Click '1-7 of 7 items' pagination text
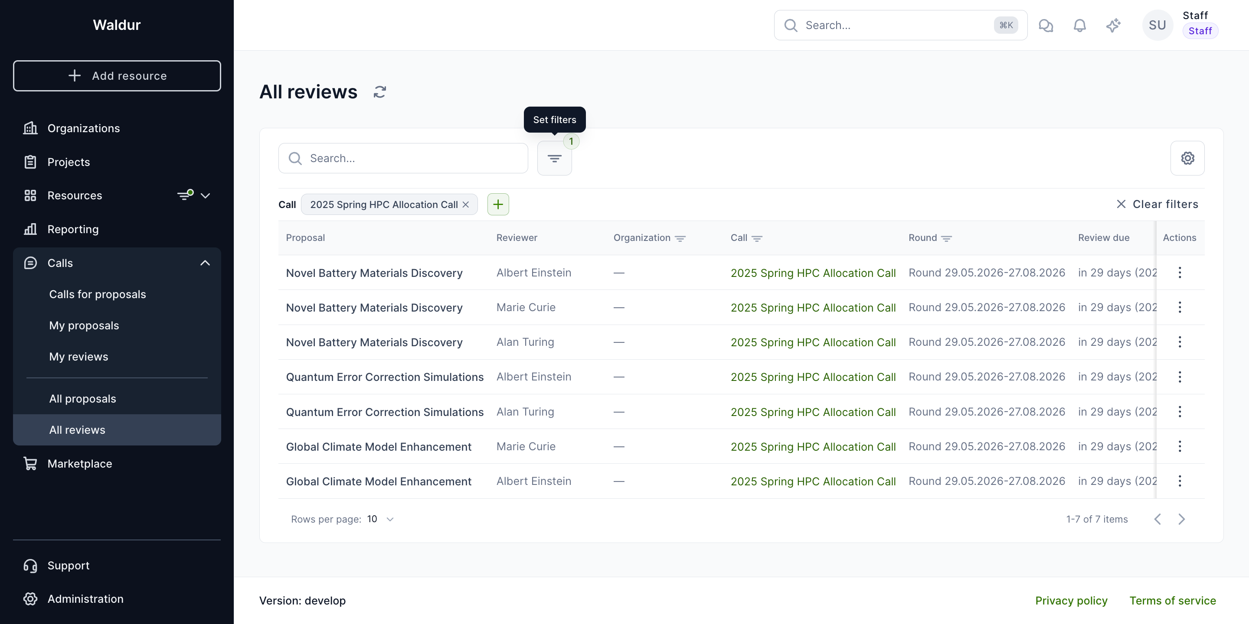 (x=1097, y=519)
